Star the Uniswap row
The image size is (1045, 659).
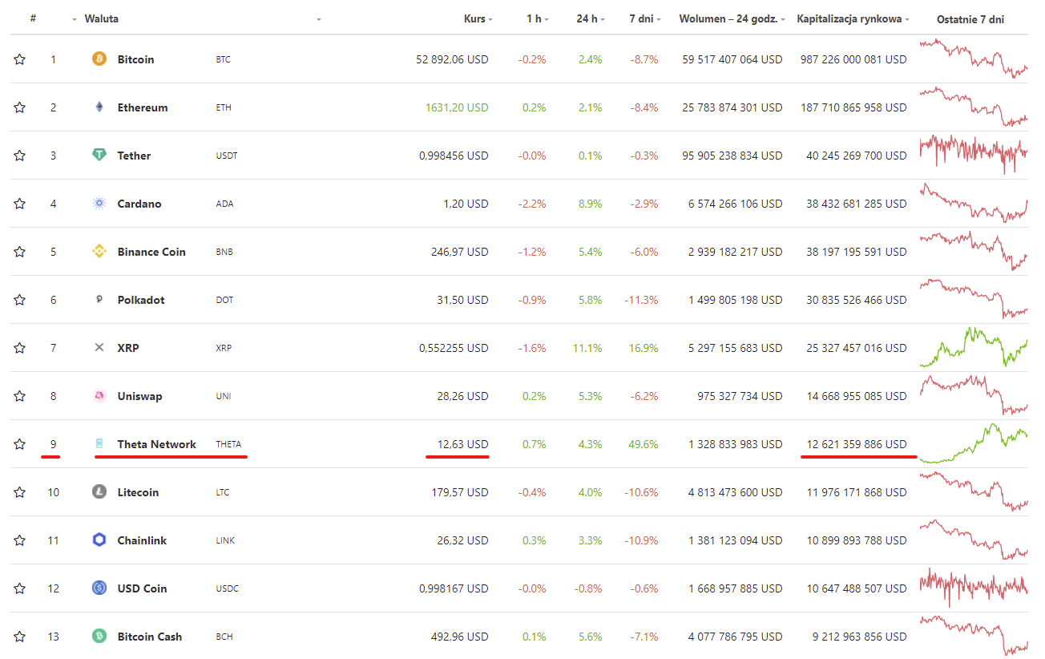click(20, 396)
